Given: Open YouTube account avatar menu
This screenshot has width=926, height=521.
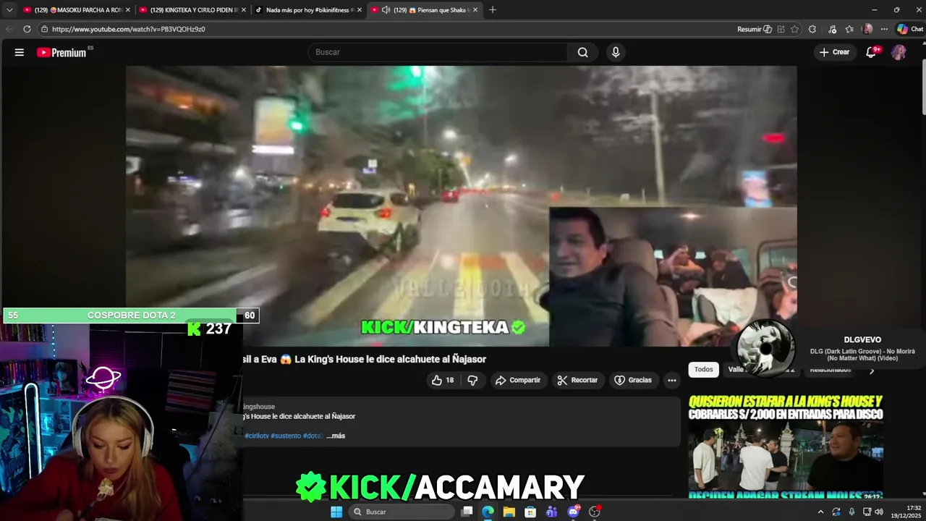Looking at the screenshot, I should 899,52.
